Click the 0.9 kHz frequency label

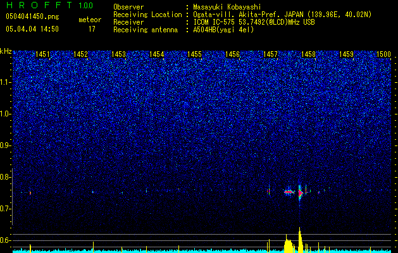[x=5, y=145]
